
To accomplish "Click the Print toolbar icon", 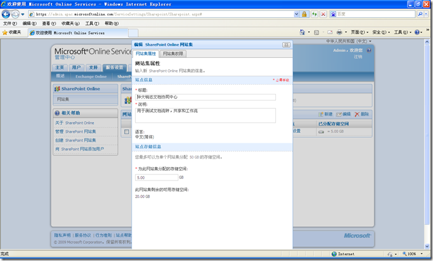I will point(339,32).
